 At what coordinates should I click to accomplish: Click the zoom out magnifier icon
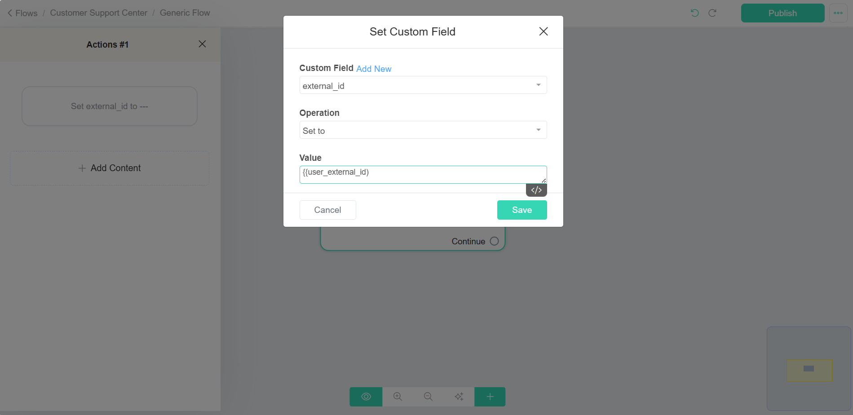pyautogui.click(x=428, y=397)
